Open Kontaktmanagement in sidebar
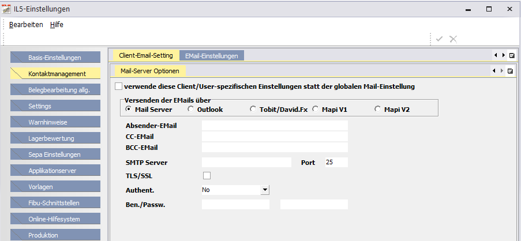Viewport: 521px width, 241px height. point(55,74)
